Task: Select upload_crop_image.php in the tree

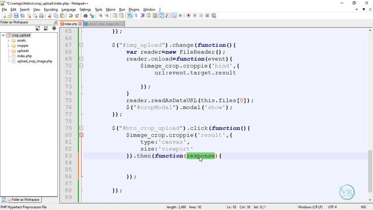Action: (x=34, y=61)
